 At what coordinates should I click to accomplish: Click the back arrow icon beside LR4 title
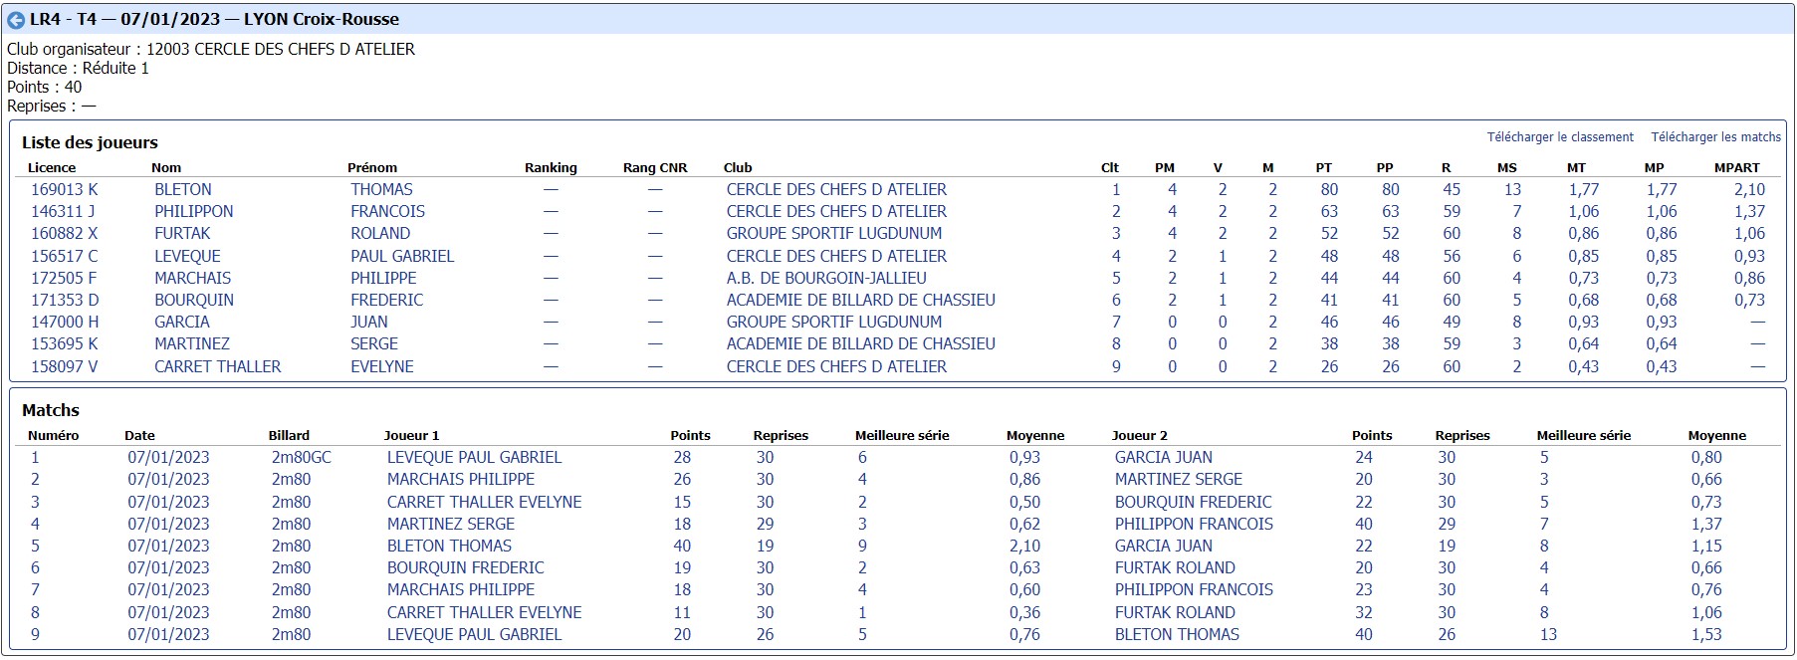pyautogui.click(x=16, y=20)
